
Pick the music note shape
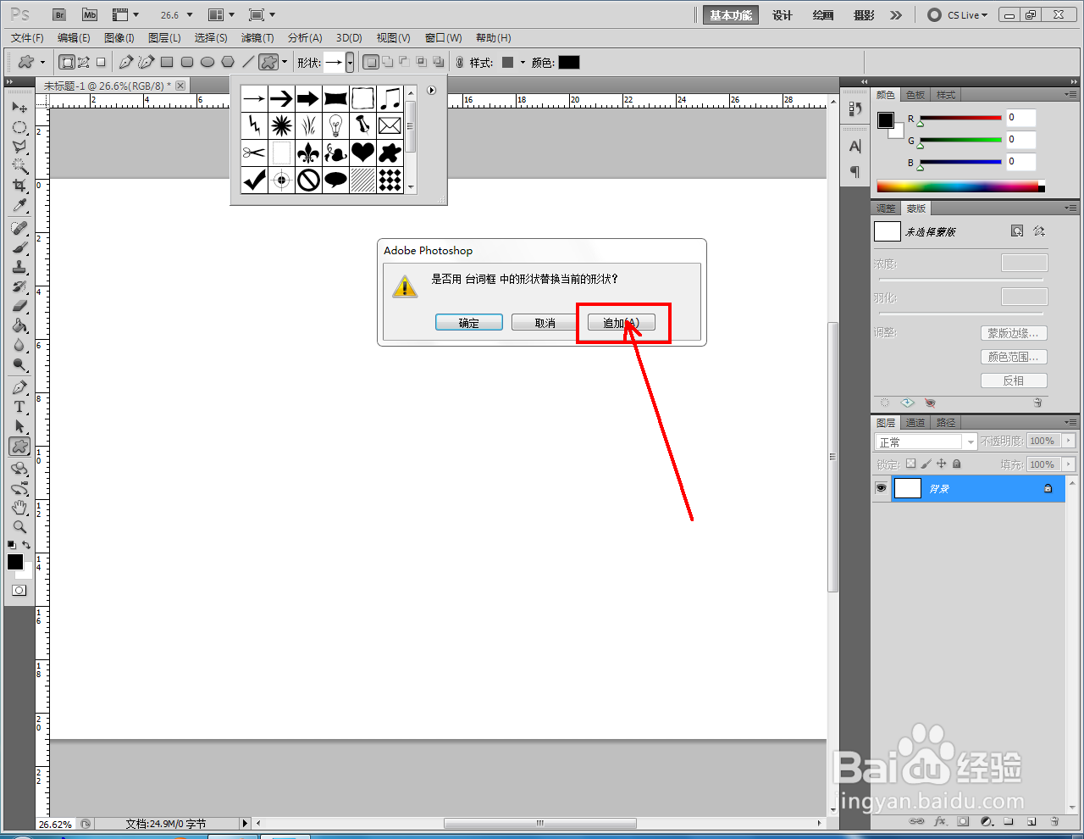tap(390, 98)
